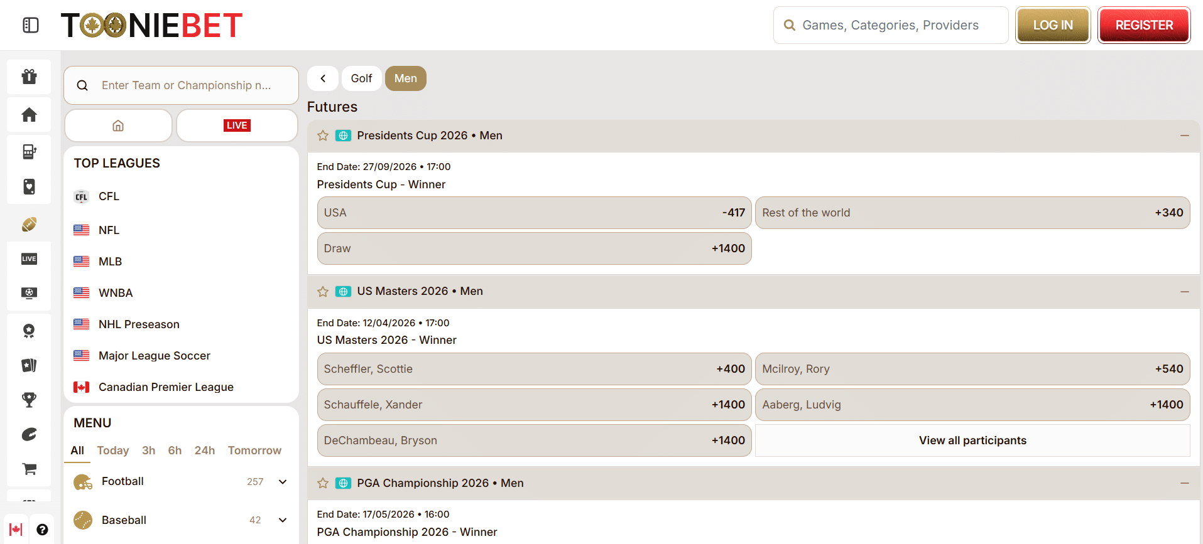Favorite US Masters 2026 with the star
This screenshot has height=544, width=1203.
[323, 291]
